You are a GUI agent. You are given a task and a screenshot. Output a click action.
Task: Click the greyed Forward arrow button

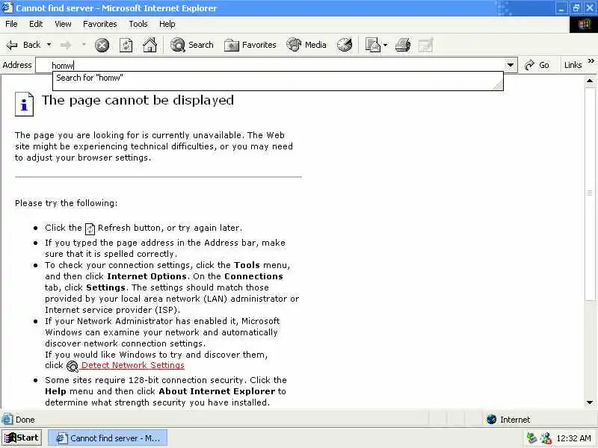(66, 46)
